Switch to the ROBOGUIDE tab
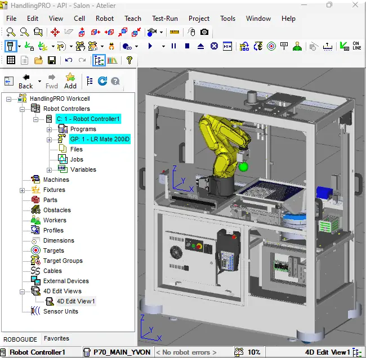 click(20, 339)
